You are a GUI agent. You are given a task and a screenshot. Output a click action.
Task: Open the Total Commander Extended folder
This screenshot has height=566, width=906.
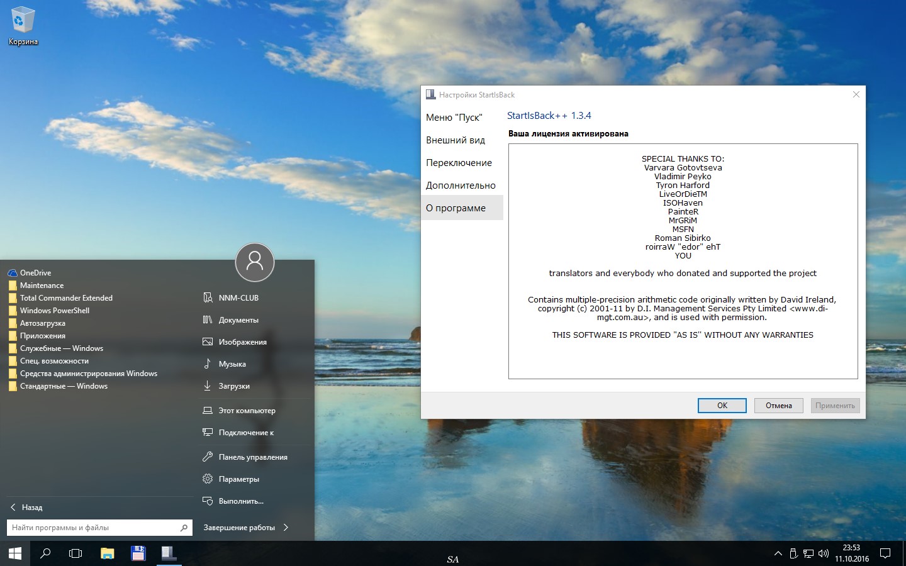(66, 298)
